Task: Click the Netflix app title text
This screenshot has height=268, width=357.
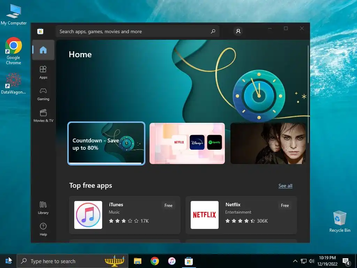Action: tap(233, 204)
